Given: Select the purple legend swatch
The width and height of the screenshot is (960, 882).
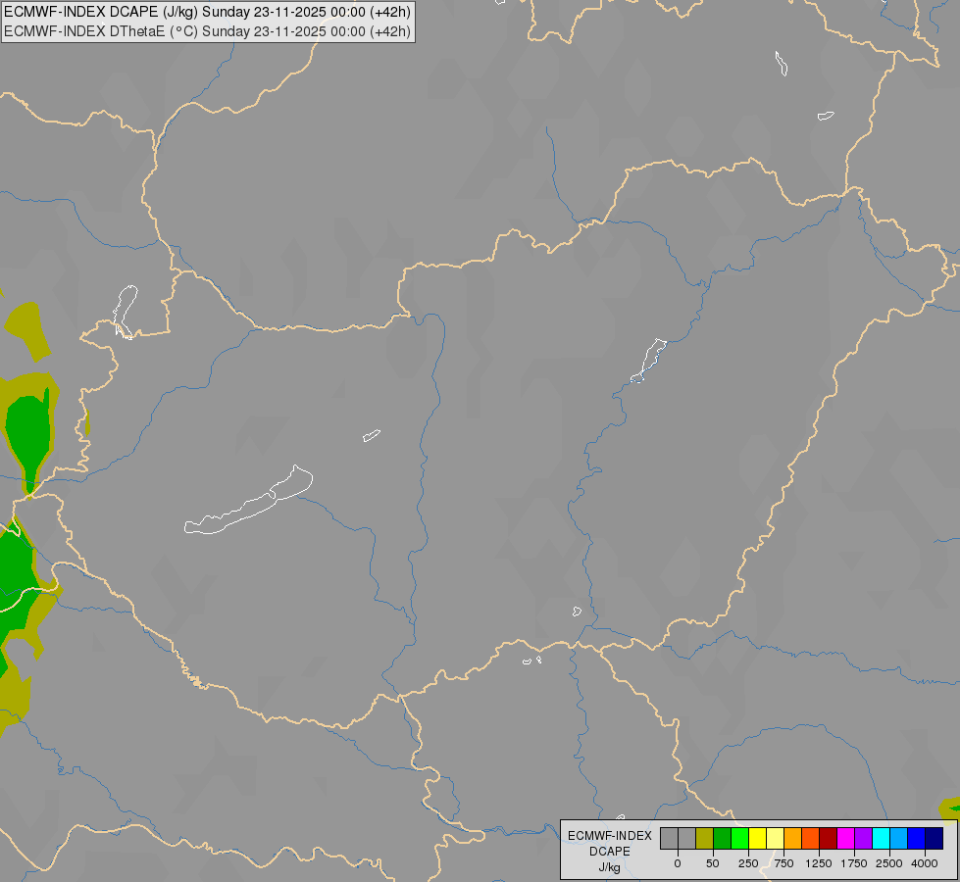Looking at the screenshot, I should pyautogui.click(x=863, y=839).
